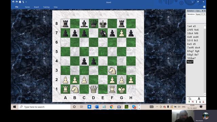The image size is (217, 122).
Task: Open the File menu
Action: click(x=17, y=7)
